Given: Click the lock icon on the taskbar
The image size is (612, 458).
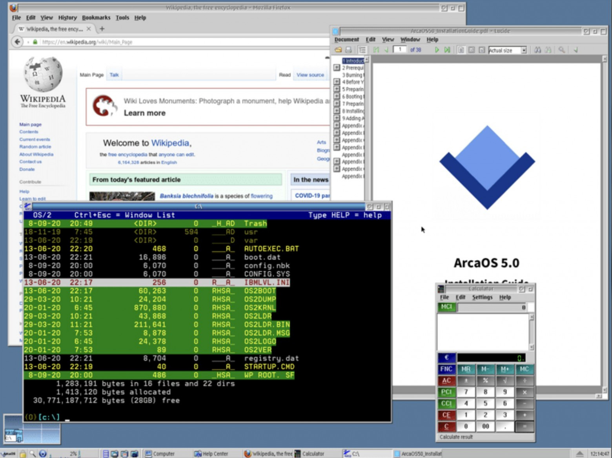Looking at the screenshot, I should (x=23, y=454).
